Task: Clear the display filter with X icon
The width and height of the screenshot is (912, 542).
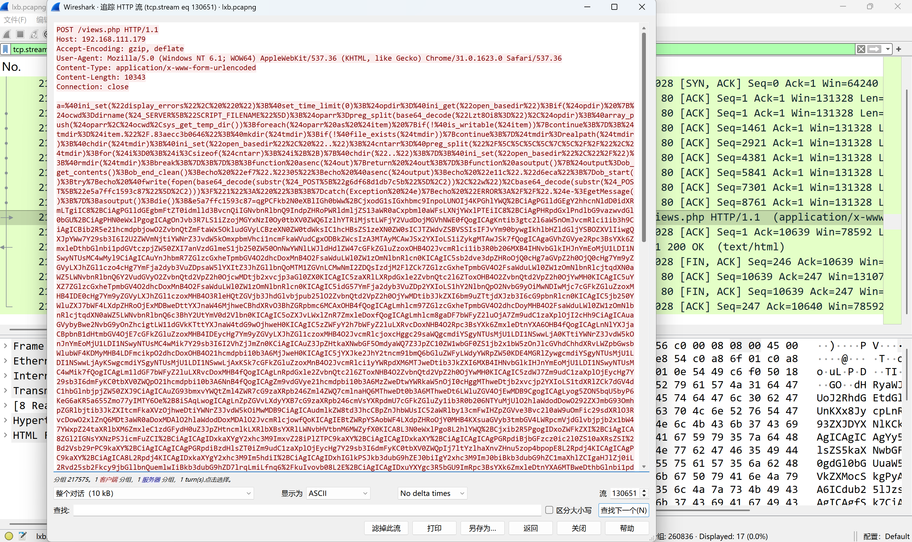Action: [861, 49]
